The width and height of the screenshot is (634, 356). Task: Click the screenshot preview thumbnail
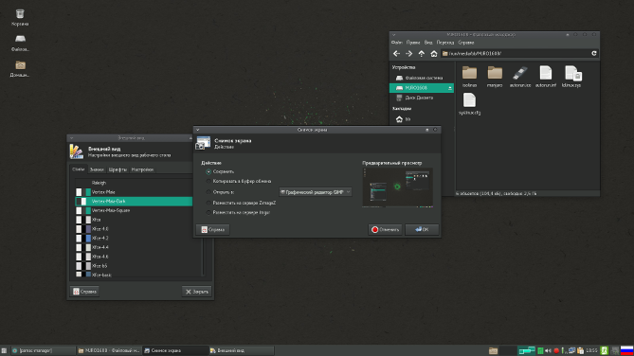click(397, 187)
